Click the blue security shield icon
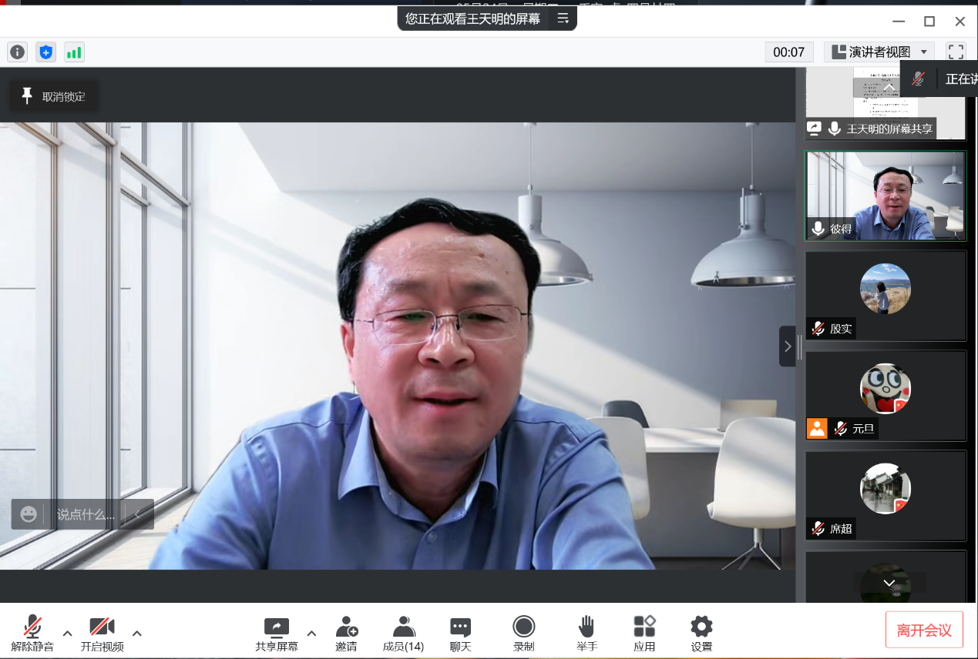Image resolution: width=978 pixels, height=659 pixels. pyautogui.click(x=46, y=52)
